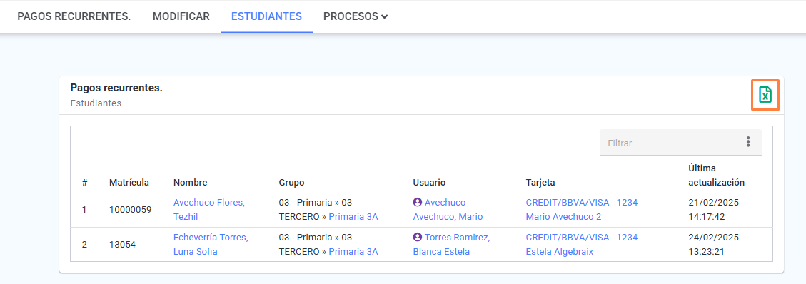Open Primaria 3A group link in row 1
The image size is (806, 284).
point(353,217)
